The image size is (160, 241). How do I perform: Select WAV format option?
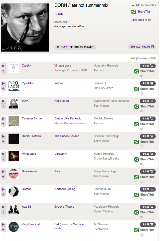pos(153,59)
